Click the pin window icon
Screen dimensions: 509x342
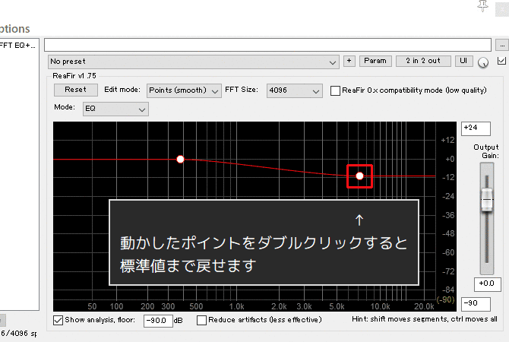coord(482,6)
